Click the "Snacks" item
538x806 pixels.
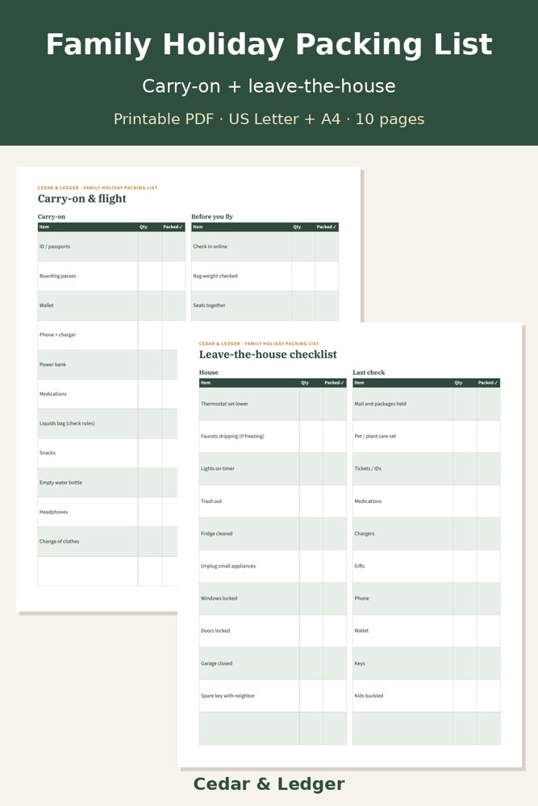tap(48, 453)
